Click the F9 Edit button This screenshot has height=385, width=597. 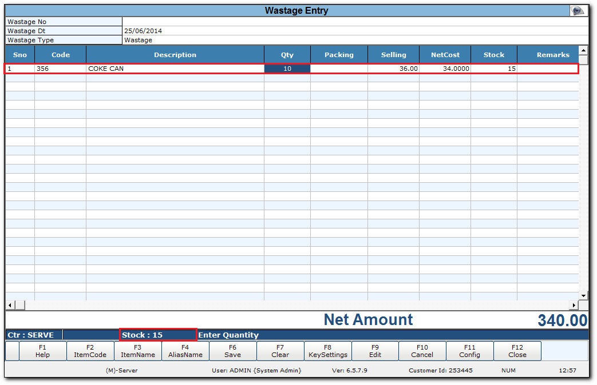(x=375, y=351)
